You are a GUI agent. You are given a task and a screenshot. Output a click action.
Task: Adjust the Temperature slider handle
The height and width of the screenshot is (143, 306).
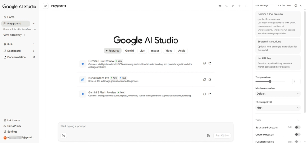270,81
